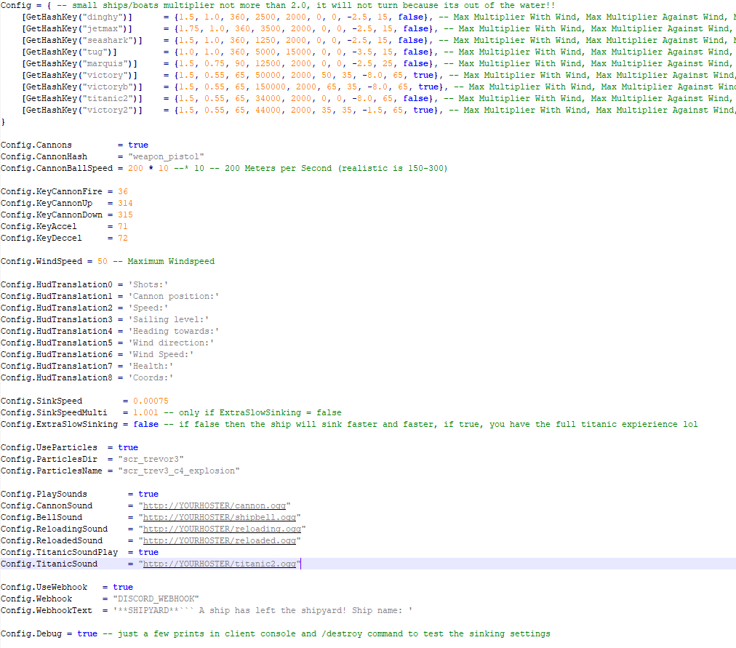
Task: Click the Config.SinkSpeedMulti value 1.001
Action: tap(145, 412)
